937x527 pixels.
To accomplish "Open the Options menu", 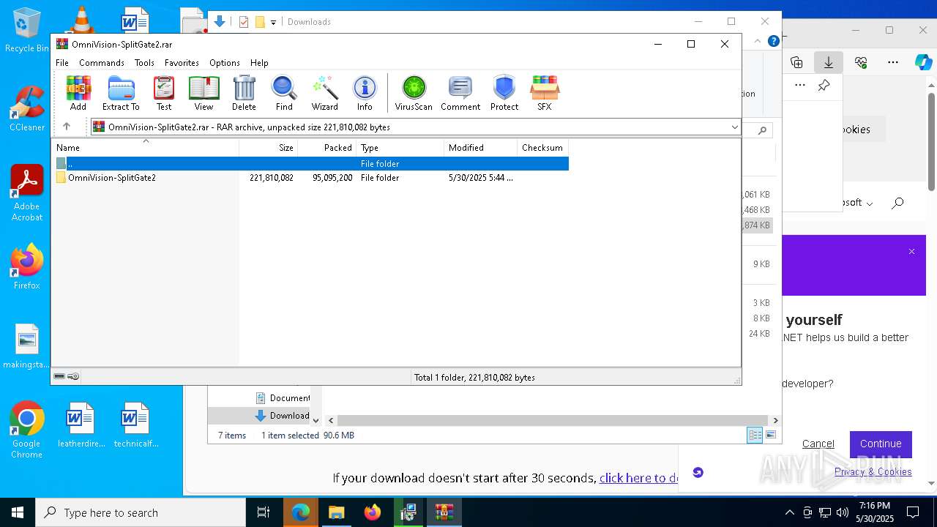I will point(225,63).
